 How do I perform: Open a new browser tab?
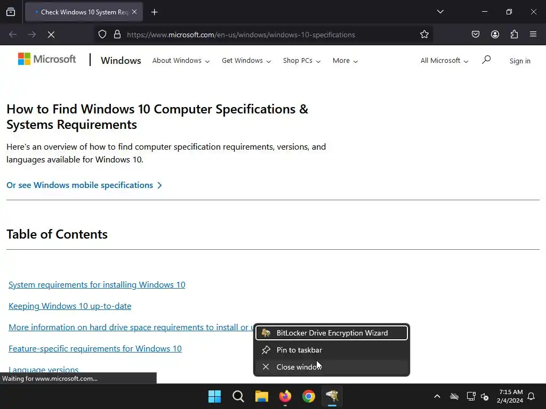[x=154, y=12]
